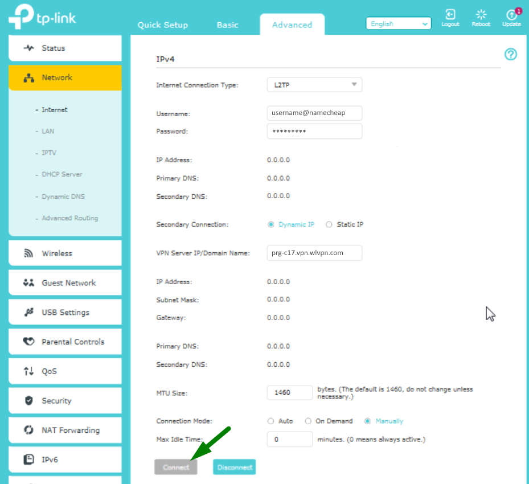The width and height of the screenshot is (529, 484).
Task: Open the Advanced Routing submenu link
Action: pyautogui.click(x=70, y=218)
